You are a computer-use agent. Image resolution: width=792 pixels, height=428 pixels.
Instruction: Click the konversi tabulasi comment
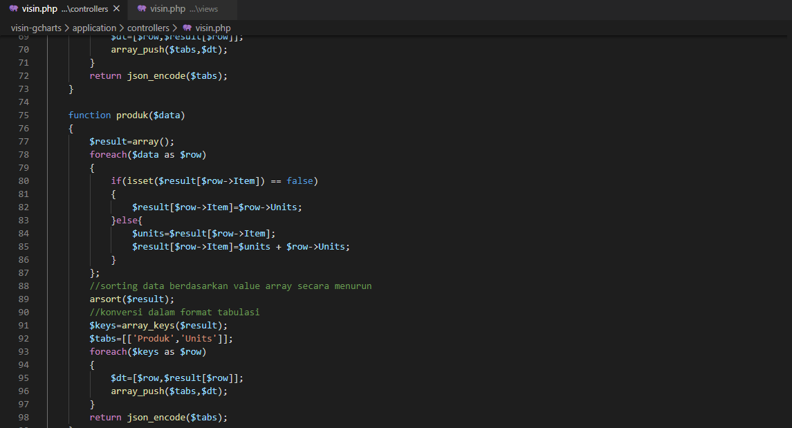tap(175, 312)
